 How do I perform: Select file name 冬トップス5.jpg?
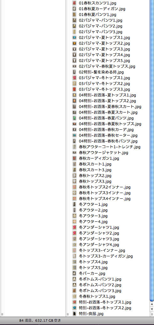pyautogui.click(x=93, y=268)
